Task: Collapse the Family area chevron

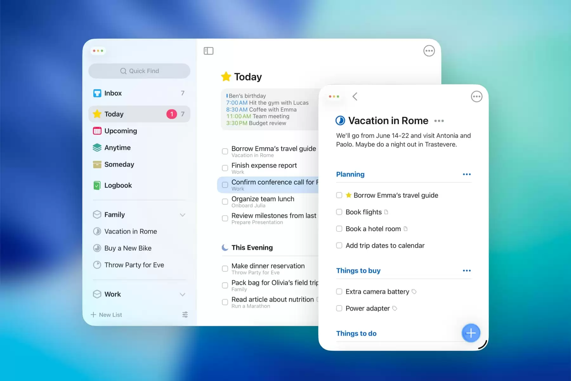Action: click(182, 215)
